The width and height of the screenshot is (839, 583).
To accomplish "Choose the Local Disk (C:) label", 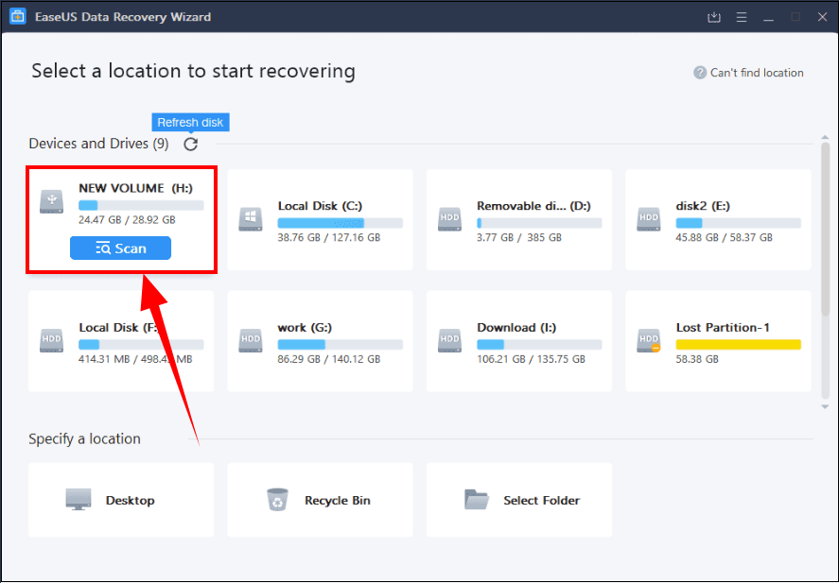I will (320, 206).
